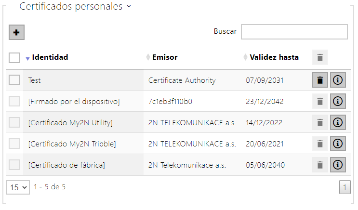Tick the select-all checkbox in header
The image size is (358, 210).
14,57
